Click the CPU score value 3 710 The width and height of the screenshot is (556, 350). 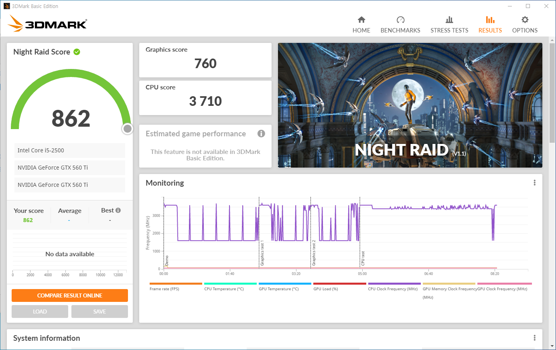tap(205, 101)
